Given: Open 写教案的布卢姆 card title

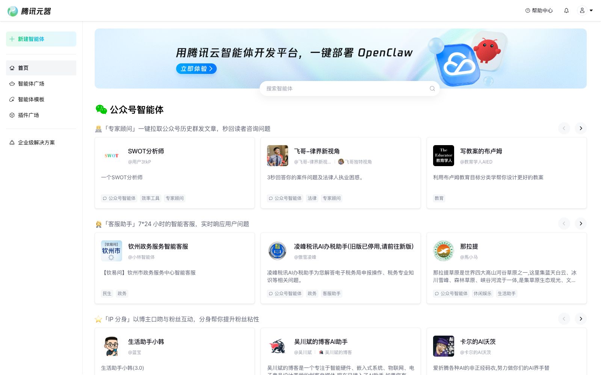Looking at the screenshot, I should click(481, 151).
